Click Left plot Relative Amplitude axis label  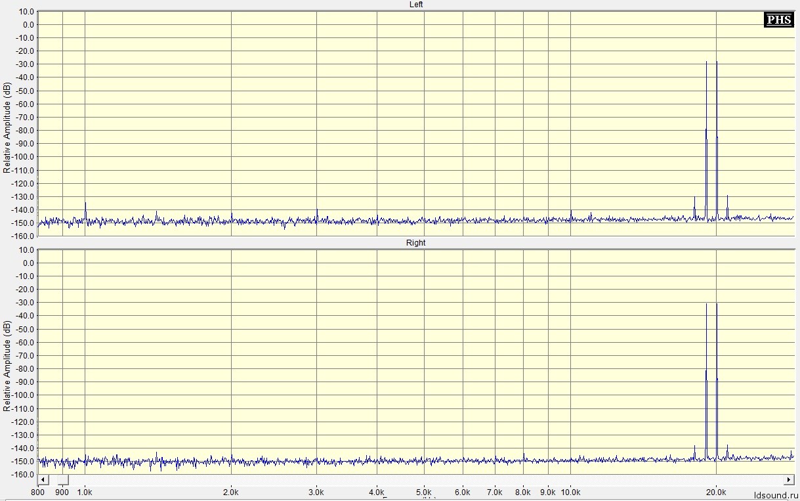7,127
